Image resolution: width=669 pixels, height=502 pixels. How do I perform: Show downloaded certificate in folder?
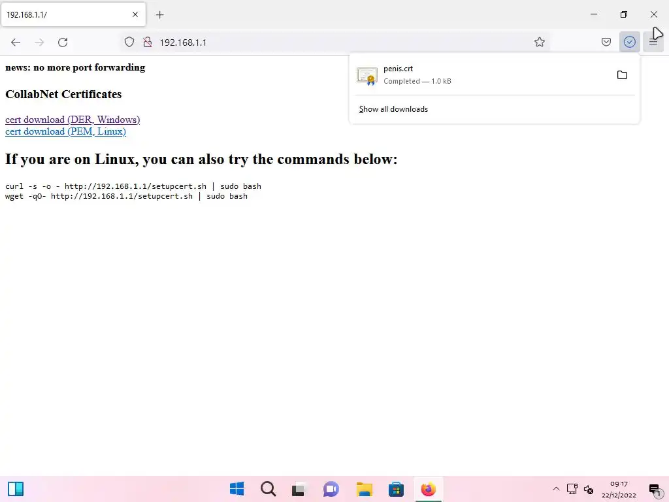coord(622,75)
